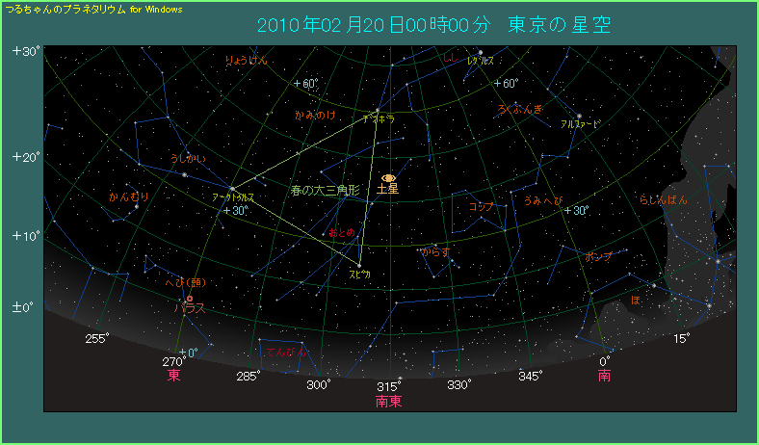Click the らしんばん (Pyxis) constellation label
The width and height of the screenshot is (759, 445).
664,199
